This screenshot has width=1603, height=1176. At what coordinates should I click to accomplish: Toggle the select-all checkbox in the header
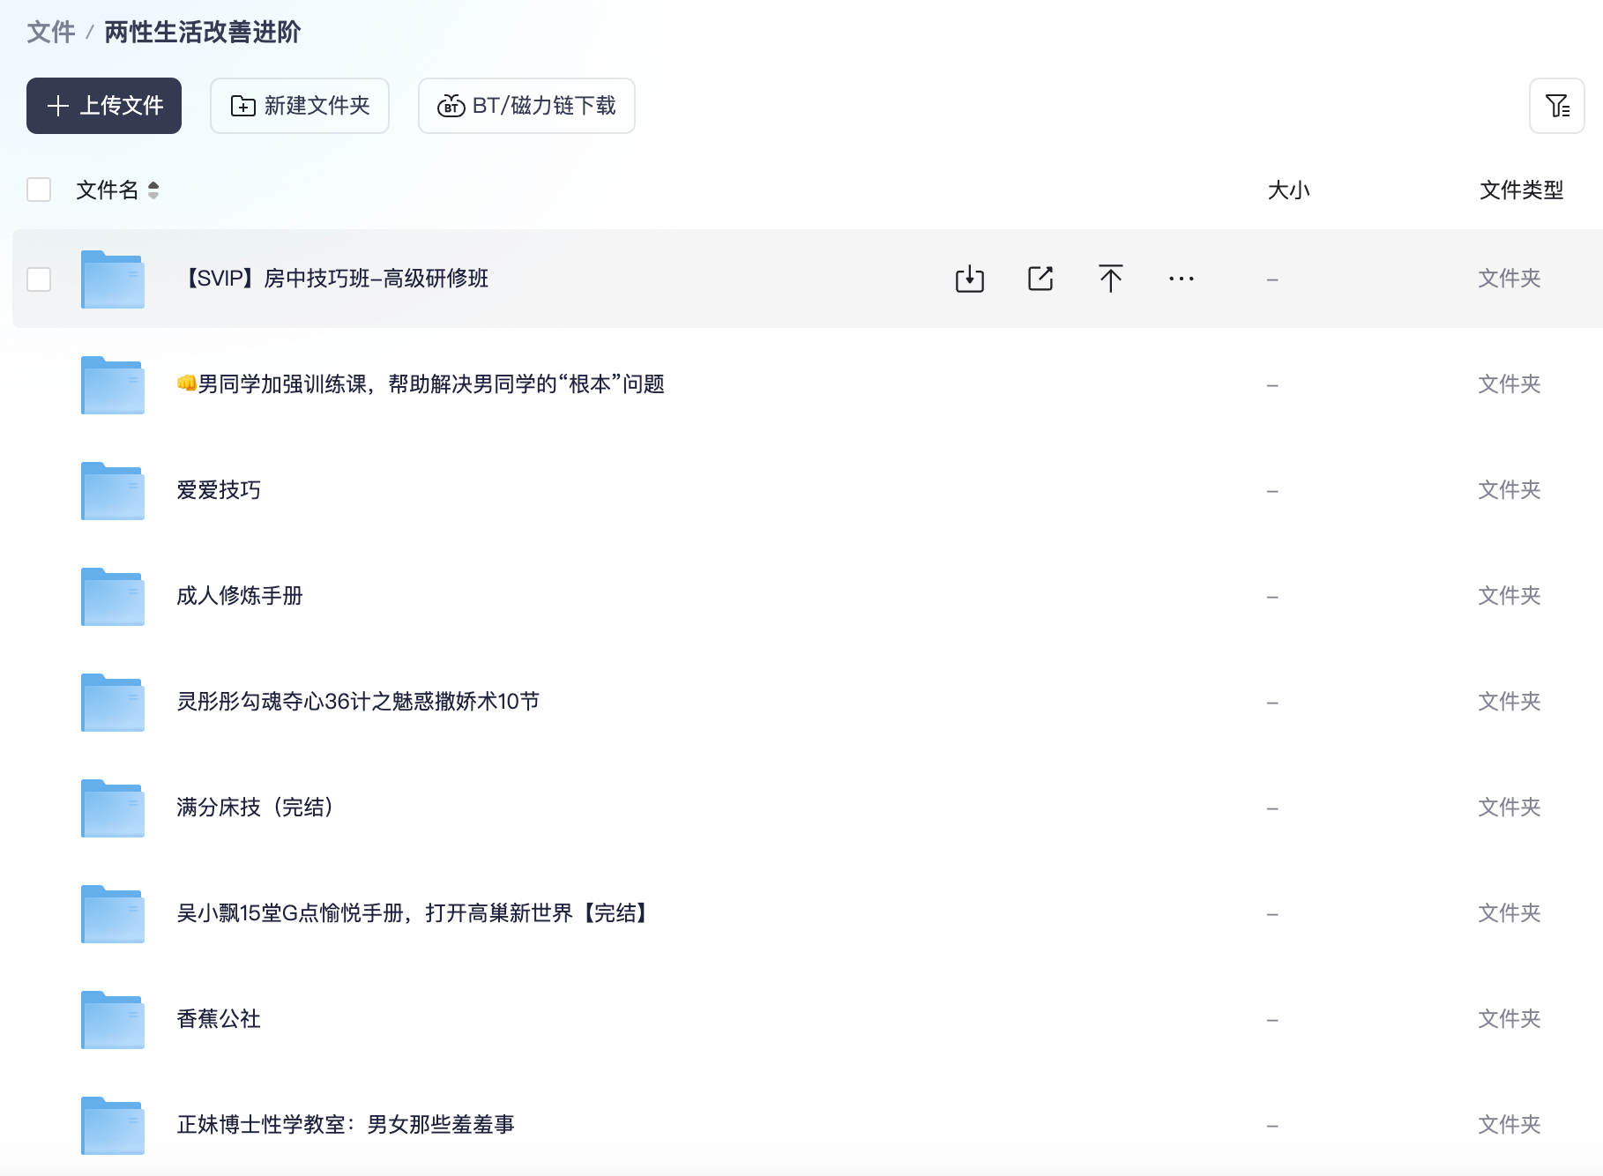coord(39,190)
